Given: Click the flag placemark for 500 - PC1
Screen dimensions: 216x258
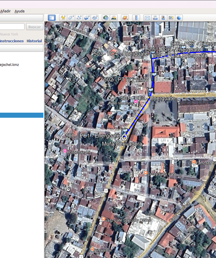Looking at the screenshot, I should pyautogui.click(x=124, y=132).
